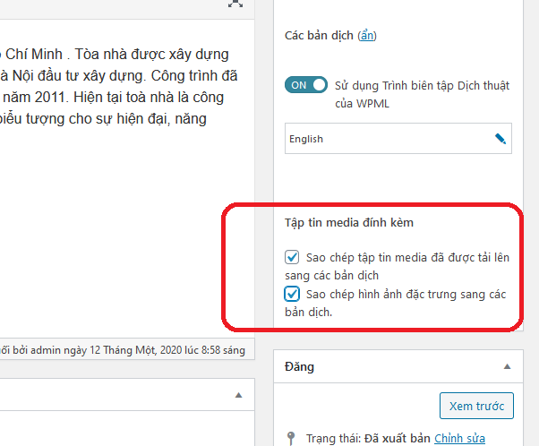
Task: Collapse the Đăng panel with its arrow
Action: click(508, 367)
